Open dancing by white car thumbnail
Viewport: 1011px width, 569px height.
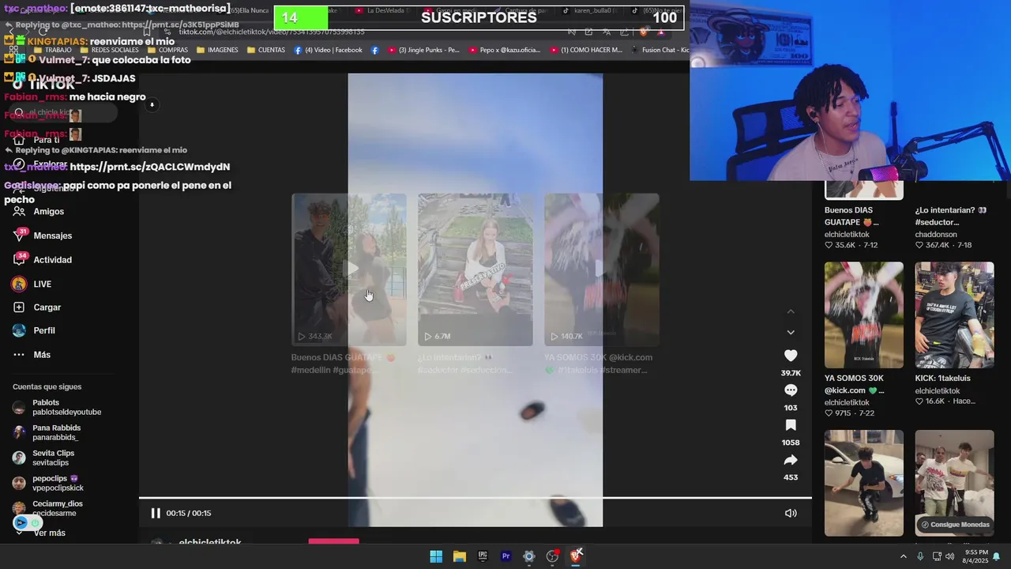click(864, 483)
